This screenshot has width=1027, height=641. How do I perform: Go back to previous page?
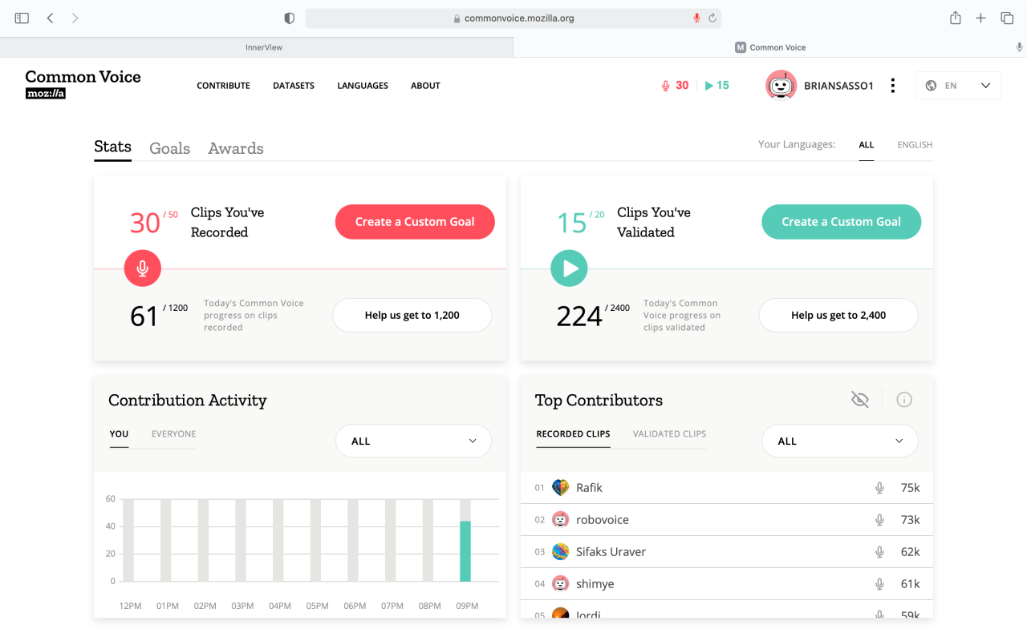pyautogui.click(x=50, y=18)
